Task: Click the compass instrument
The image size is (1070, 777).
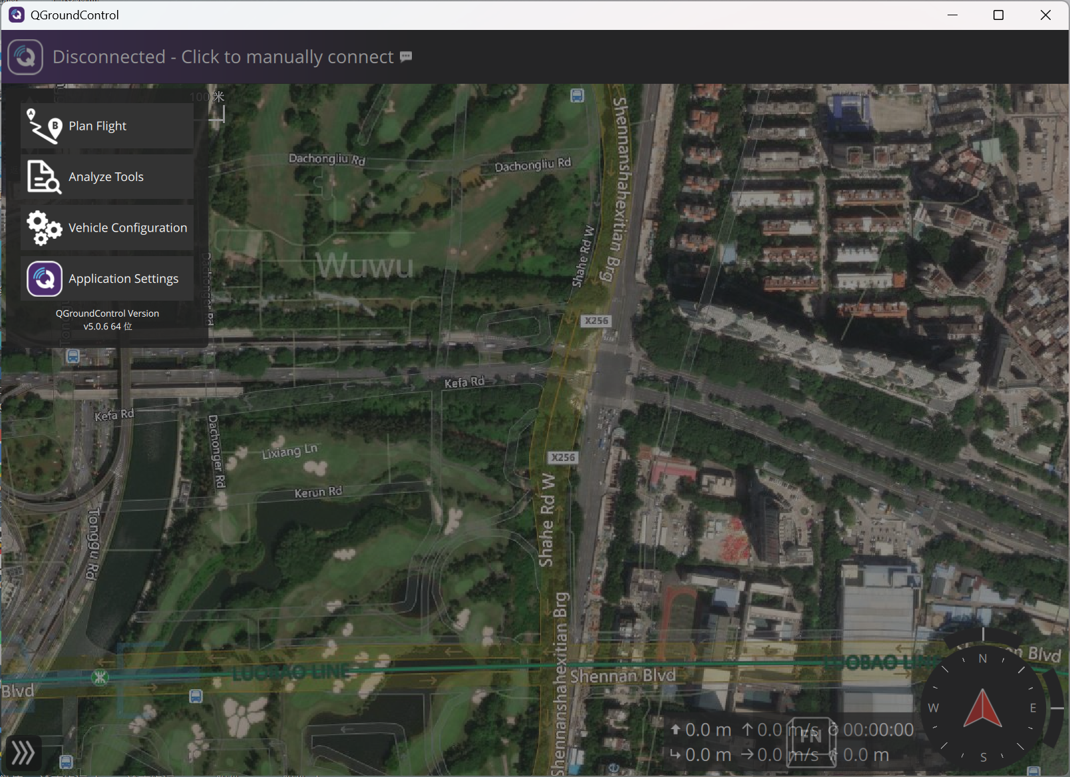Action: 983,708
